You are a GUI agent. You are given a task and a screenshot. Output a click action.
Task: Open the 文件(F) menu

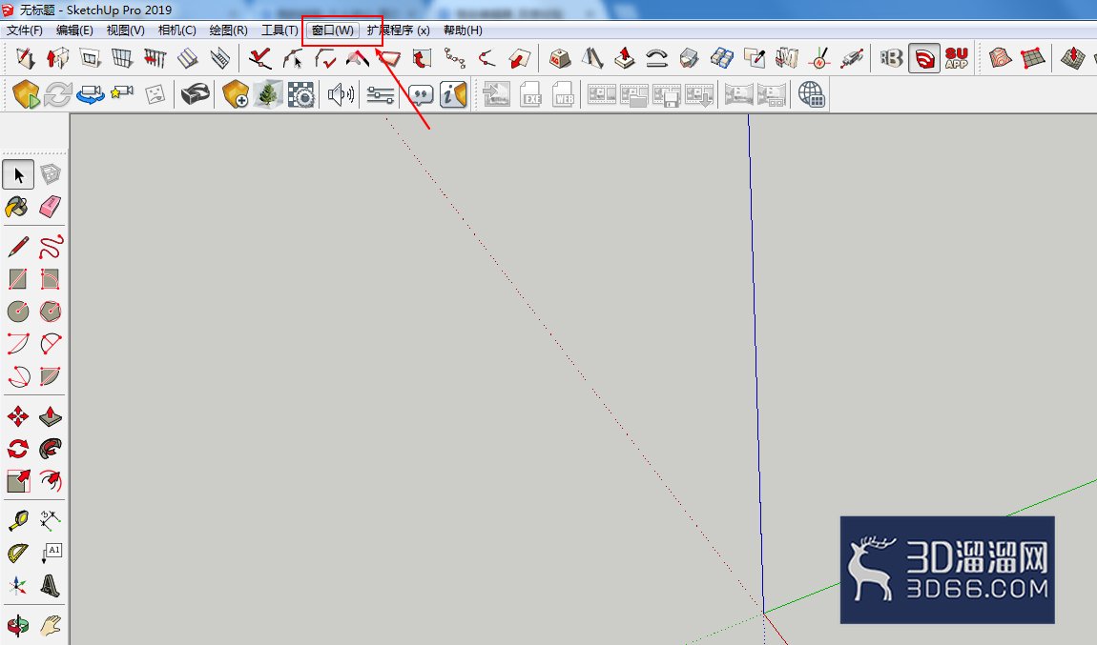tap(25, 30)
